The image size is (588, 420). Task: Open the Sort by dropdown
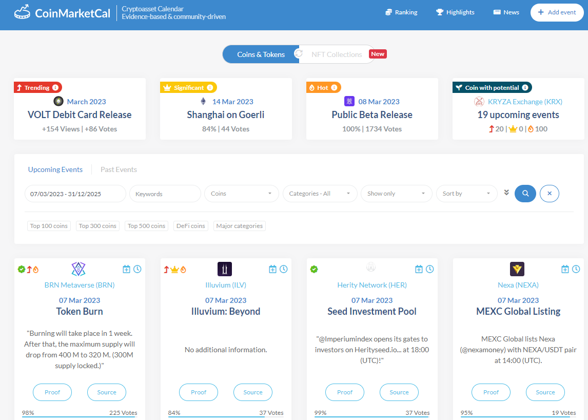point(466,194)
